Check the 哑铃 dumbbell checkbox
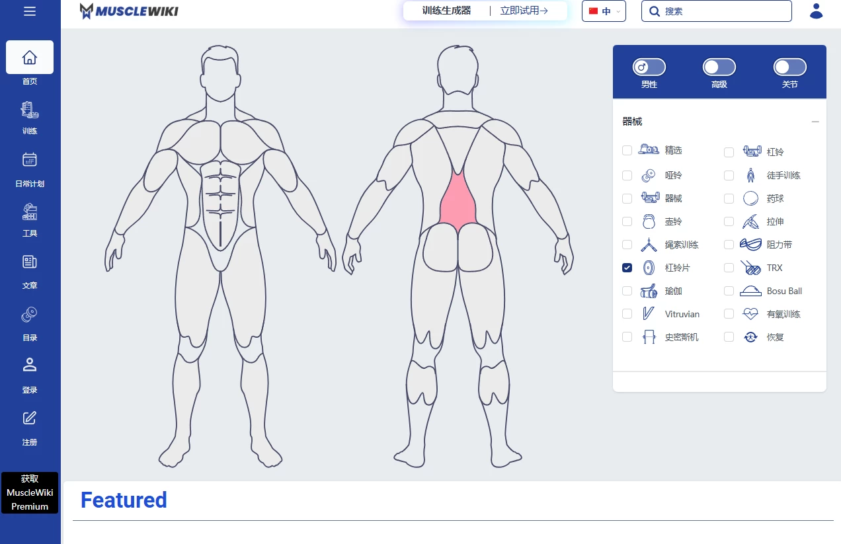 coord(627,175)
